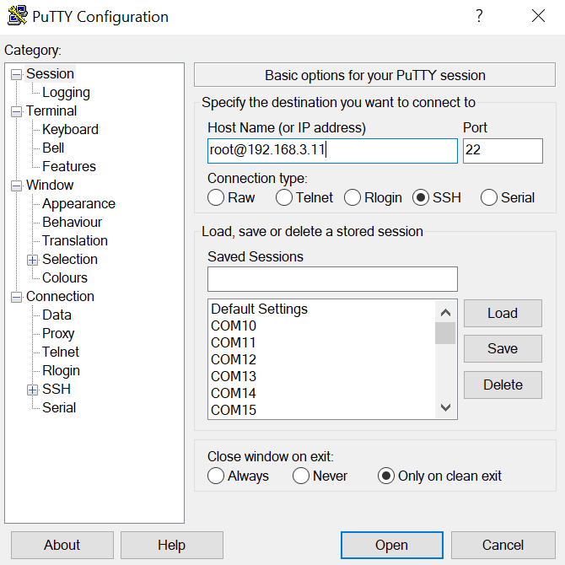
Task: Open the Terminal category
Action: [x=51, y=110]
